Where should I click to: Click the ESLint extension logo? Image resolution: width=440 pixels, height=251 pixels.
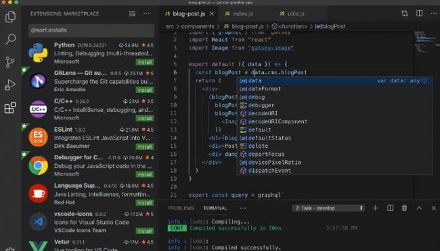(x=38, y=137)
